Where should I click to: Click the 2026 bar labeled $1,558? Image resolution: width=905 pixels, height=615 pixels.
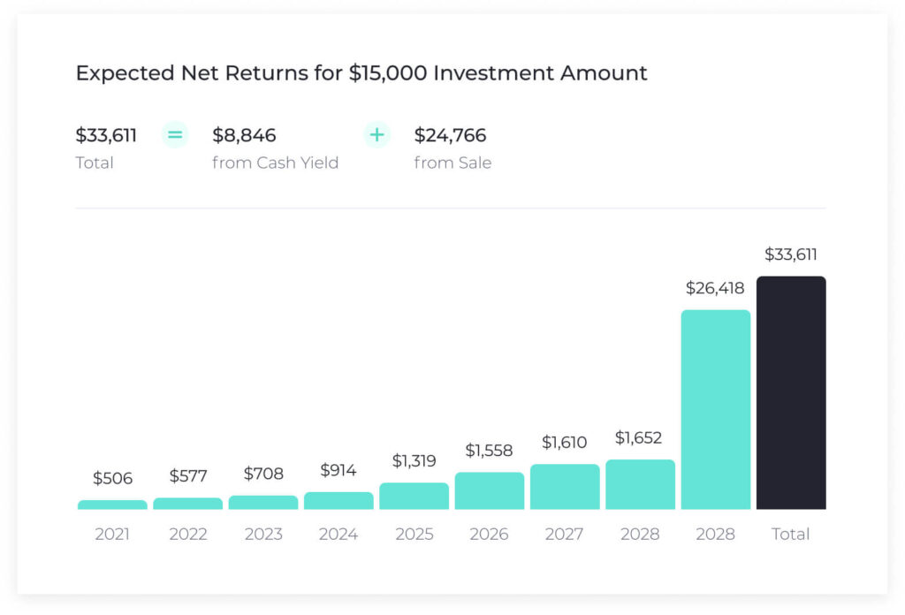click(490, 490)
